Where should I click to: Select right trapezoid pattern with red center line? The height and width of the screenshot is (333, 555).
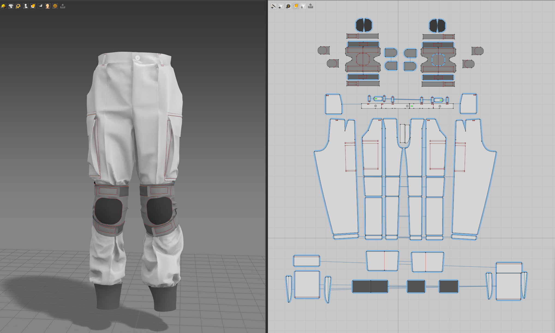pos(428,262)
